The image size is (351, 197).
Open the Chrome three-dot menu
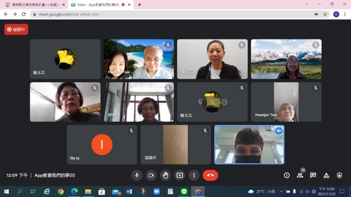(345, 14)
